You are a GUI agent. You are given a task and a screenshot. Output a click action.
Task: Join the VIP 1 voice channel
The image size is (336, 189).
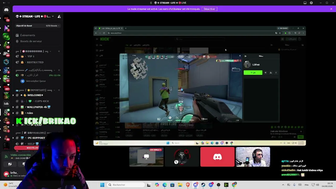(38, 56)
